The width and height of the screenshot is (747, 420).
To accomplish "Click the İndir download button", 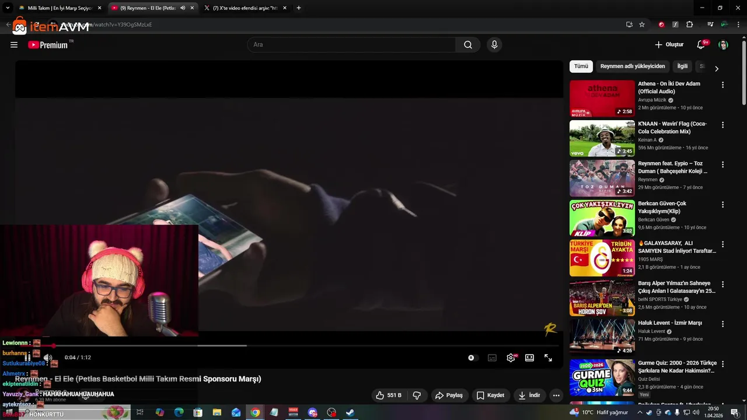I will [x=529, y=395].
